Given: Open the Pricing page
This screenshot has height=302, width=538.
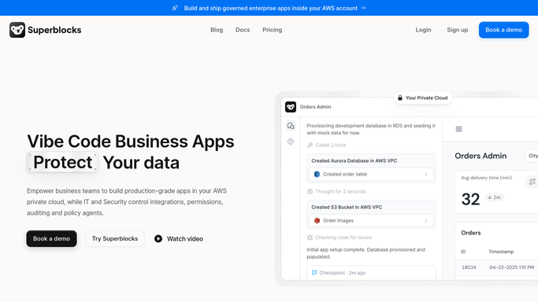Looking at the screenshot, I should tap(272, 30).
